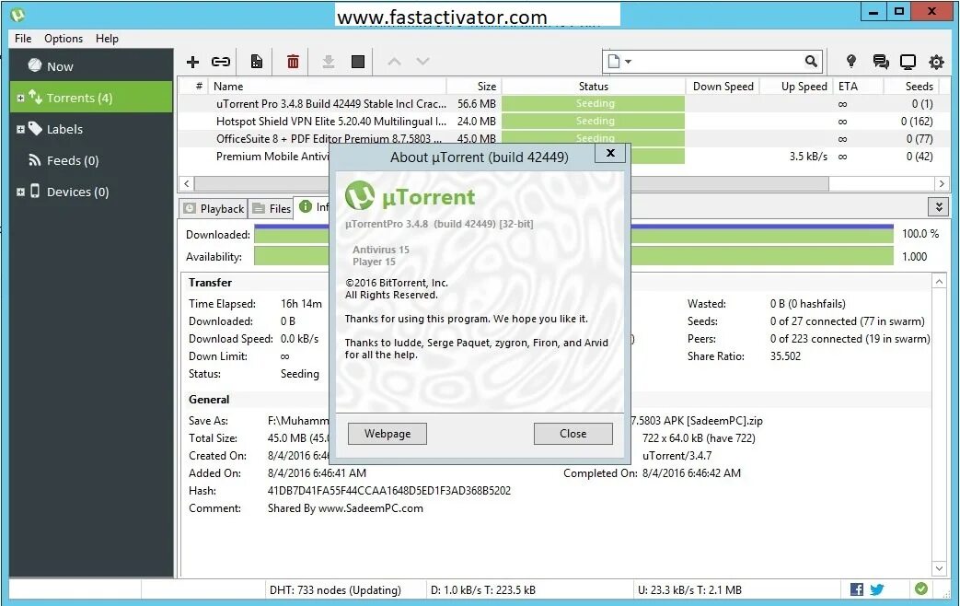Close the About uTorrent dialog
This screenshot has width=960, height=606.
(610, 153)
